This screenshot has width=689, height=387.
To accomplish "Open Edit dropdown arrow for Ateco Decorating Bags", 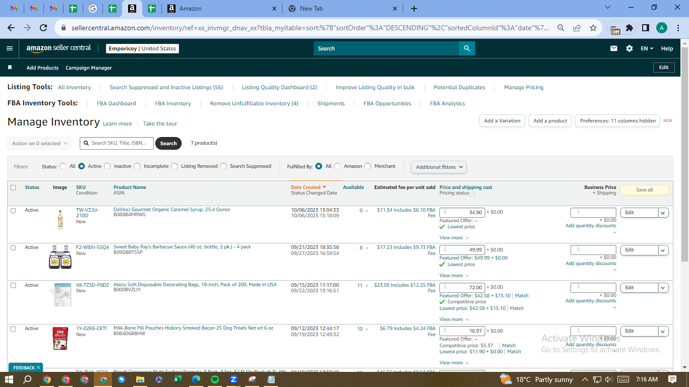I will click(664, 288).
